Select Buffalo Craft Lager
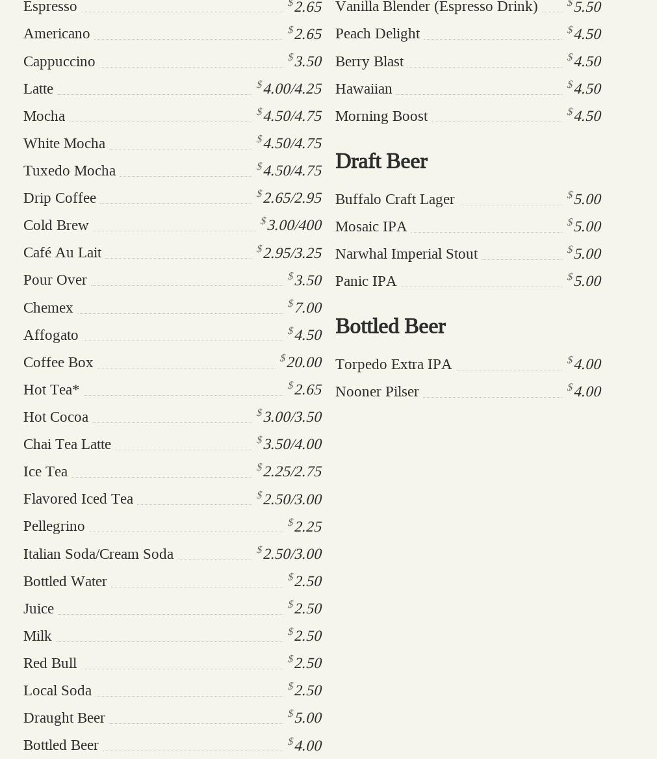Screen dimensions: 657x759 pyautogui.click(x=394, y=199)
